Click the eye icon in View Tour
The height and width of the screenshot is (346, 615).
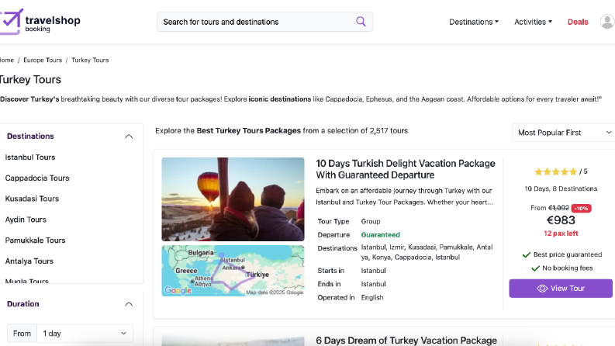pyautogui.click(x=542, y=289)
